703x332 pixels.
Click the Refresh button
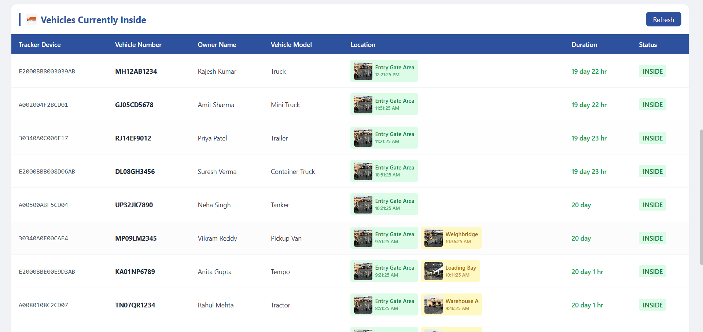coord(663,19)
